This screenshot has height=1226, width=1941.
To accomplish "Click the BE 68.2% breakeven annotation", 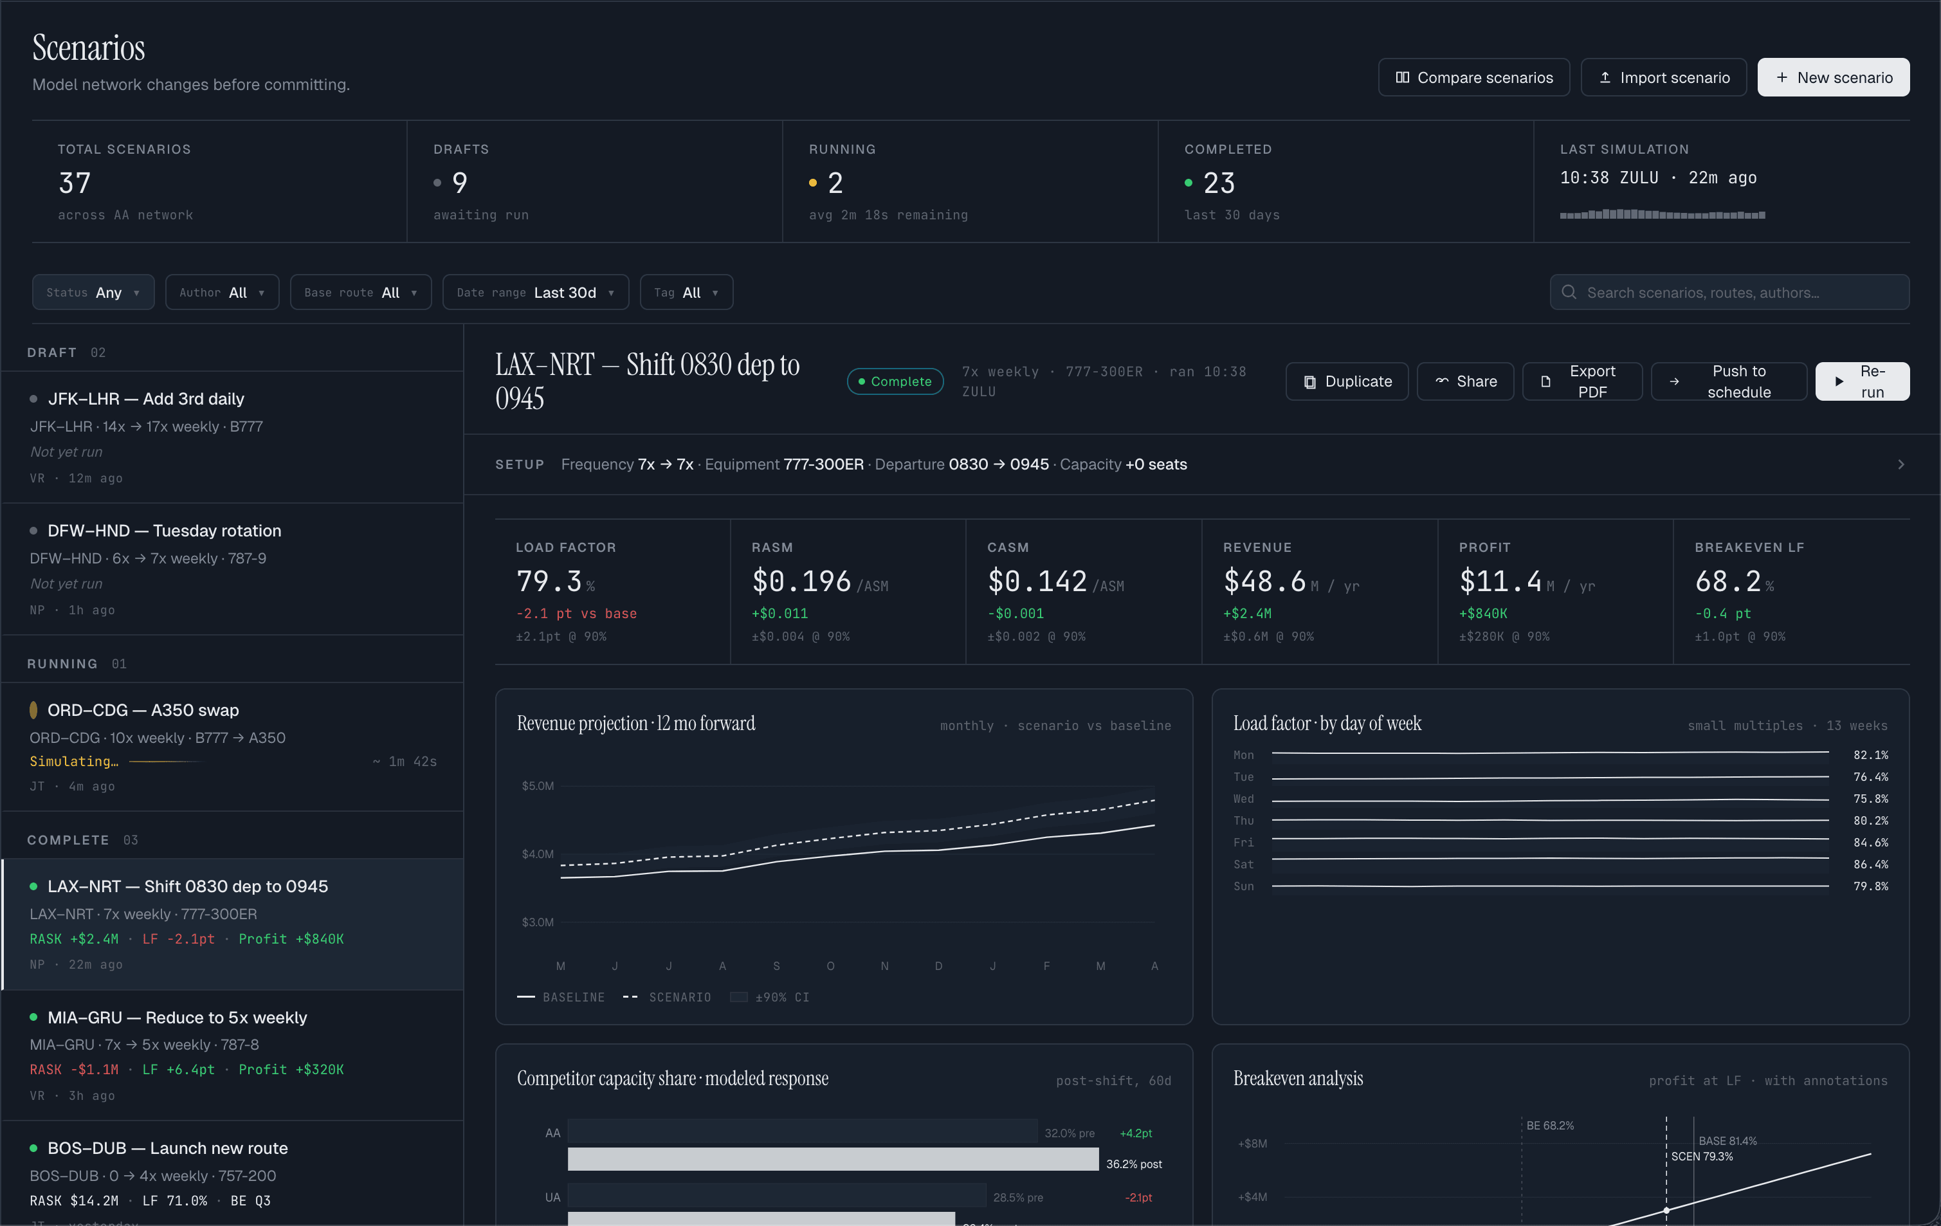I will click(x=1550, y=1125).
